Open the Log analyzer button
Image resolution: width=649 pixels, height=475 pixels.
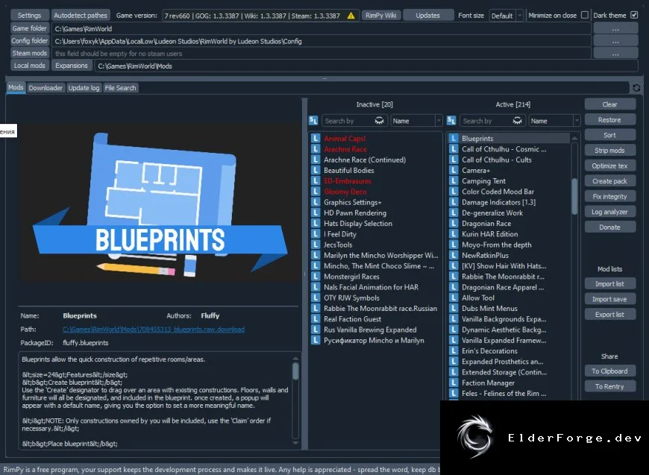tap(609, 212)
